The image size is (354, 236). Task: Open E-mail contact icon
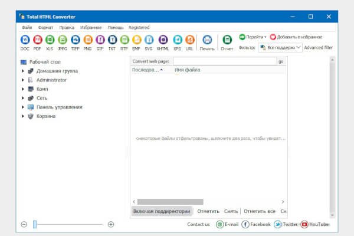coord(219,224)
